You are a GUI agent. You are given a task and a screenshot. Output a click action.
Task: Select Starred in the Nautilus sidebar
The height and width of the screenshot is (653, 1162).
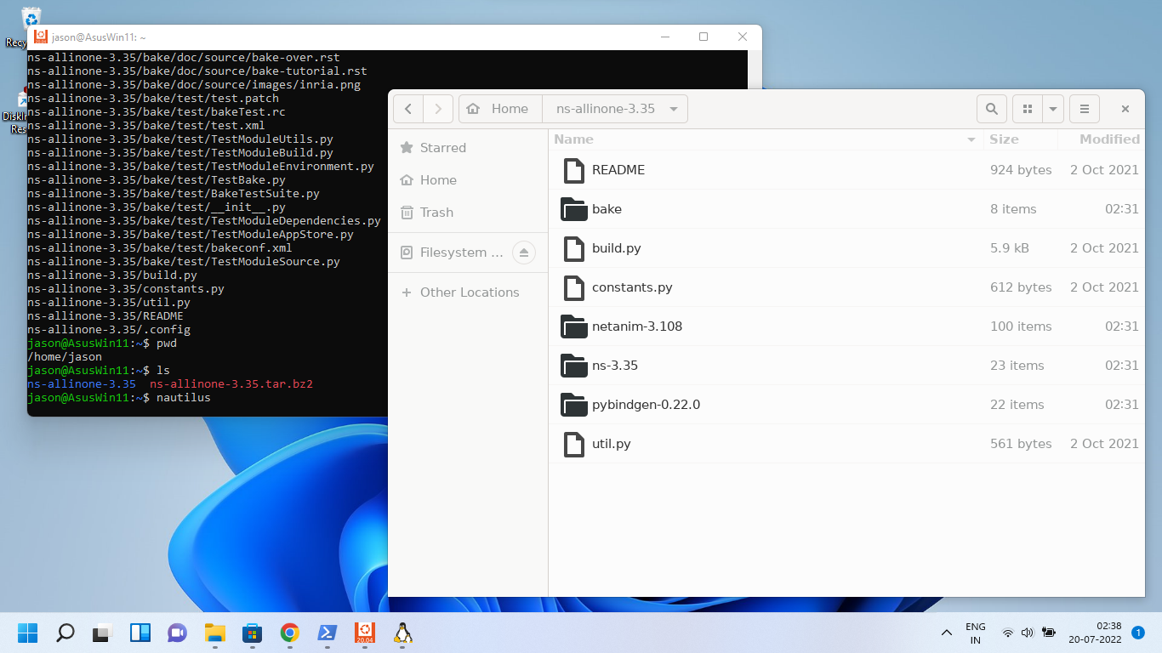[468, 148]
